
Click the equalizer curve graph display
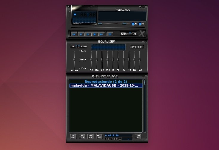coord(108,47)
